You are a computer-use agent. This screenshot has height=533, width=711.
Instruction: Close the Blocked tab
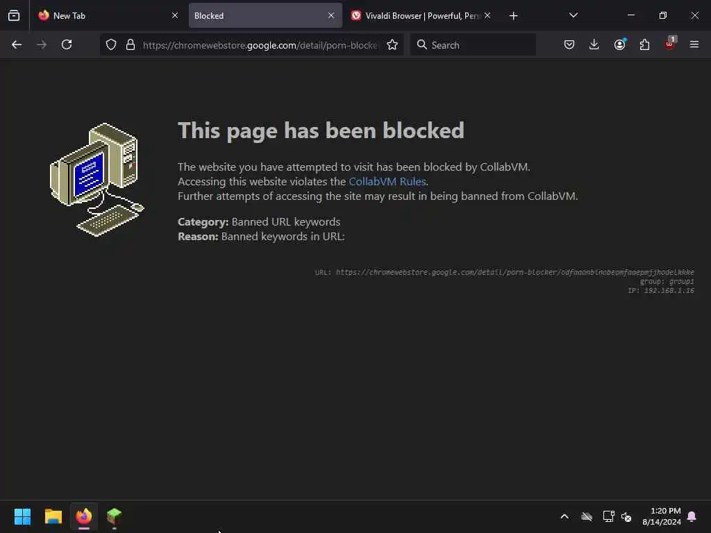(x=331, y=15)
